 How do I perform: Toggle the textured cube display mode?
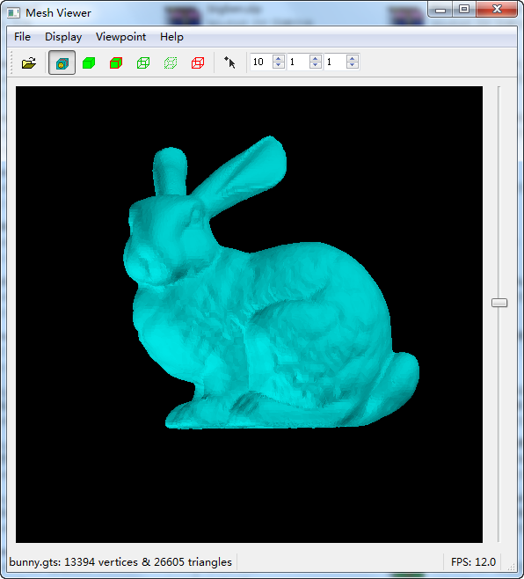coord(62,62)
